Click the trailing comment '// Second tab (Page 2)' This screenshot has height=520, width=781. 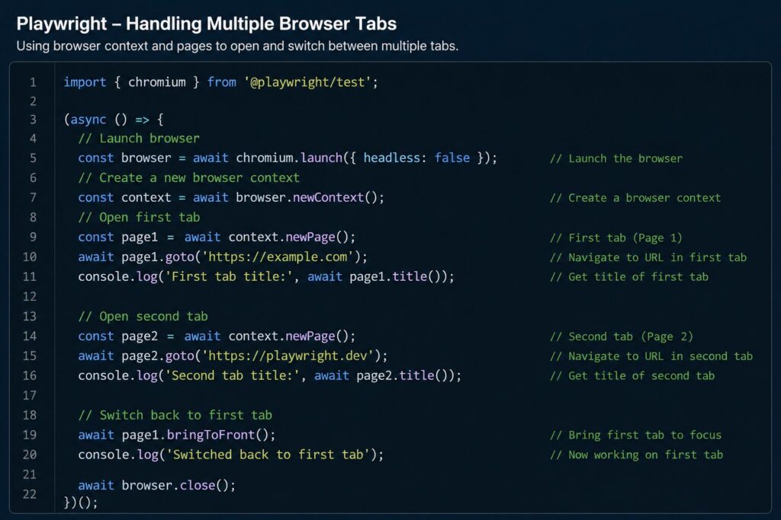click(621, 337)
